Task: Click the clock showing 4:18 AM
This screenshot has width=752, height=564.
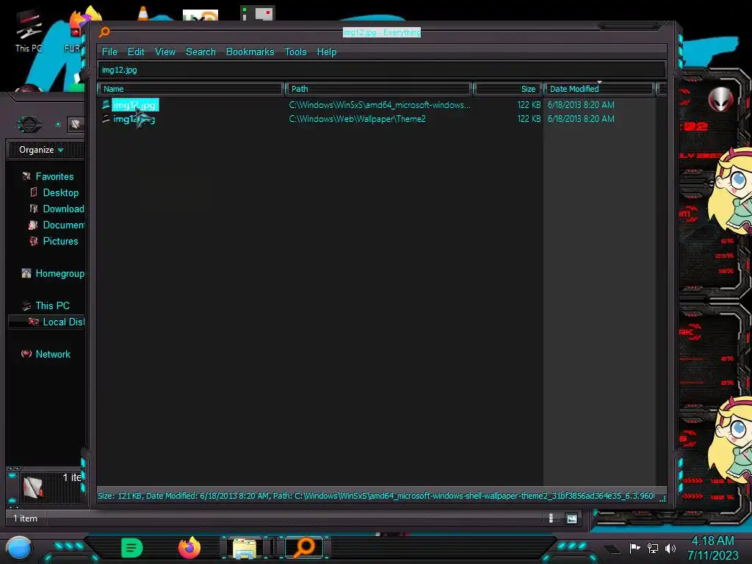Action: (712, 541)
